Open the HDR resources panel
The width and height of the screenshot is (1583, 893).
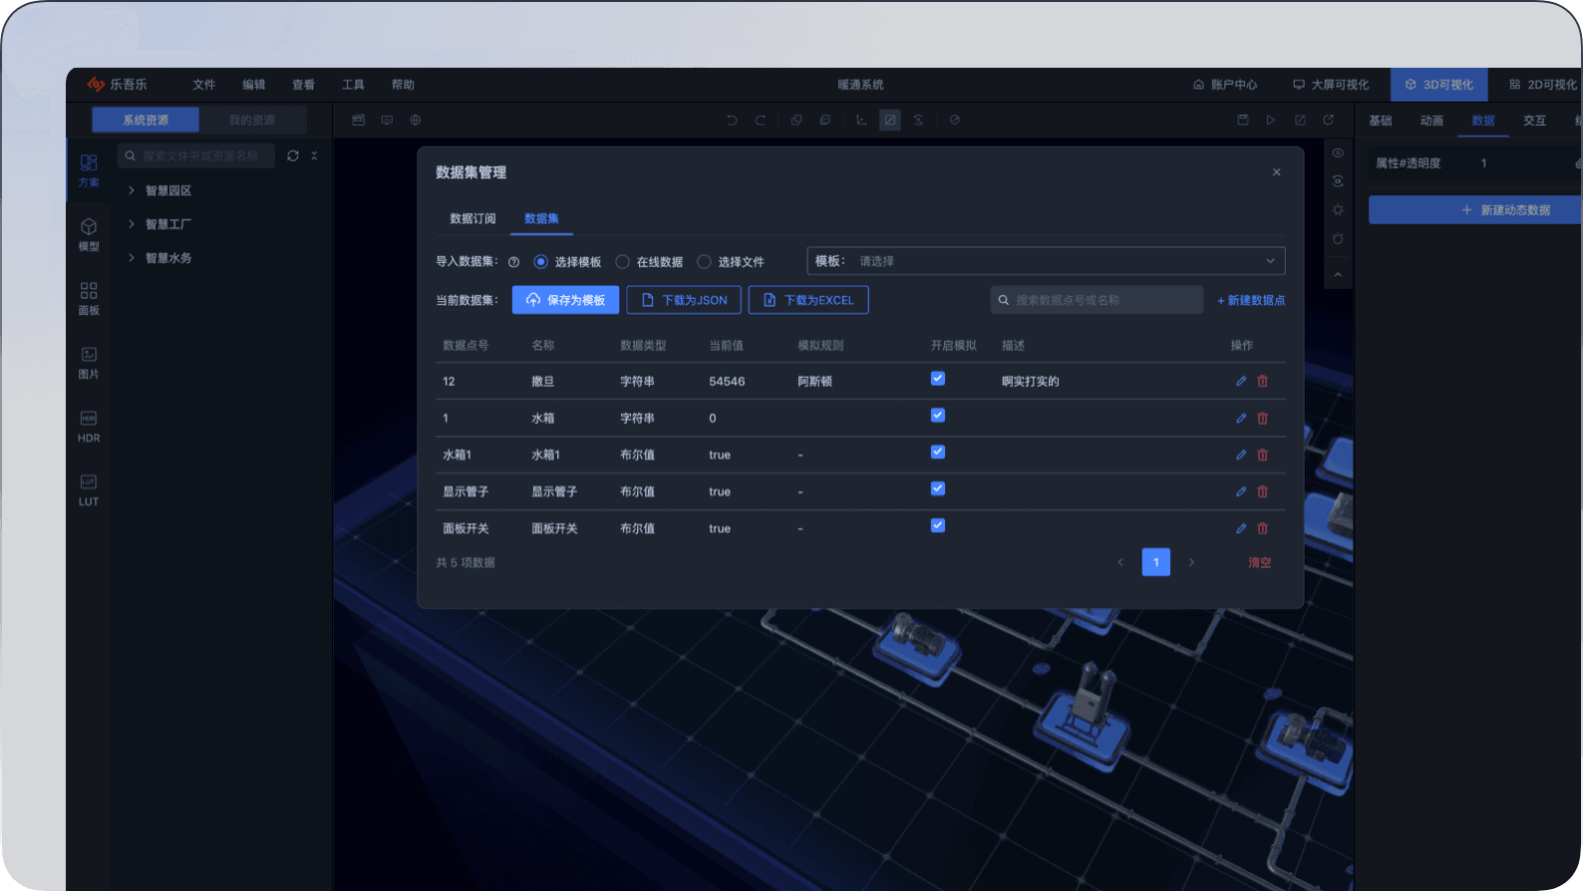[89, 426]
